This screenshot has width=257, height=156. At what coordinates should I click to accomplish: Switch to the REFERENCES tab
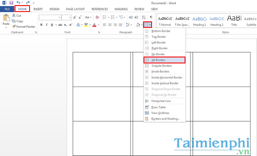(x=100, y=9)
